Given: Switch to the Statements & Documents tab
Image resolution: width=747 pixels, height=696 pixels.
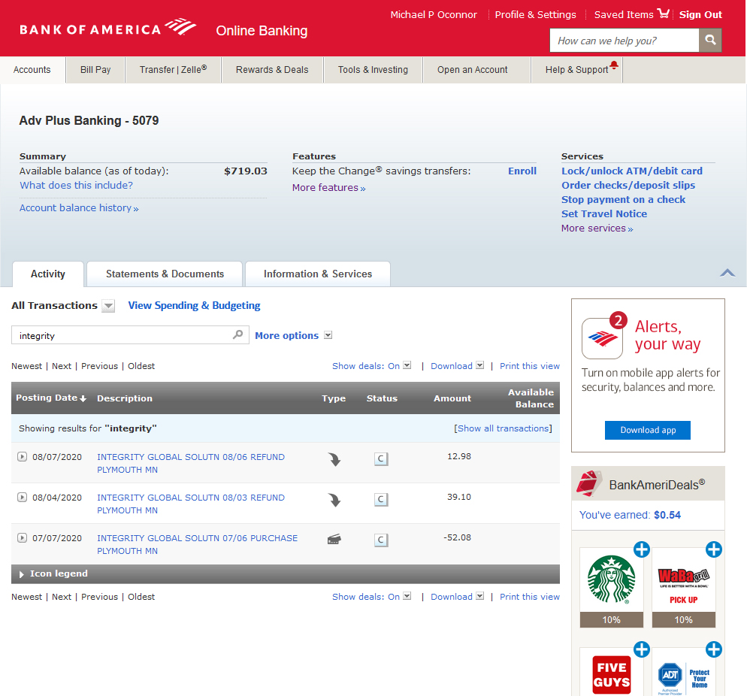Looking at the screenshot, I should click(x=165, y=274).
